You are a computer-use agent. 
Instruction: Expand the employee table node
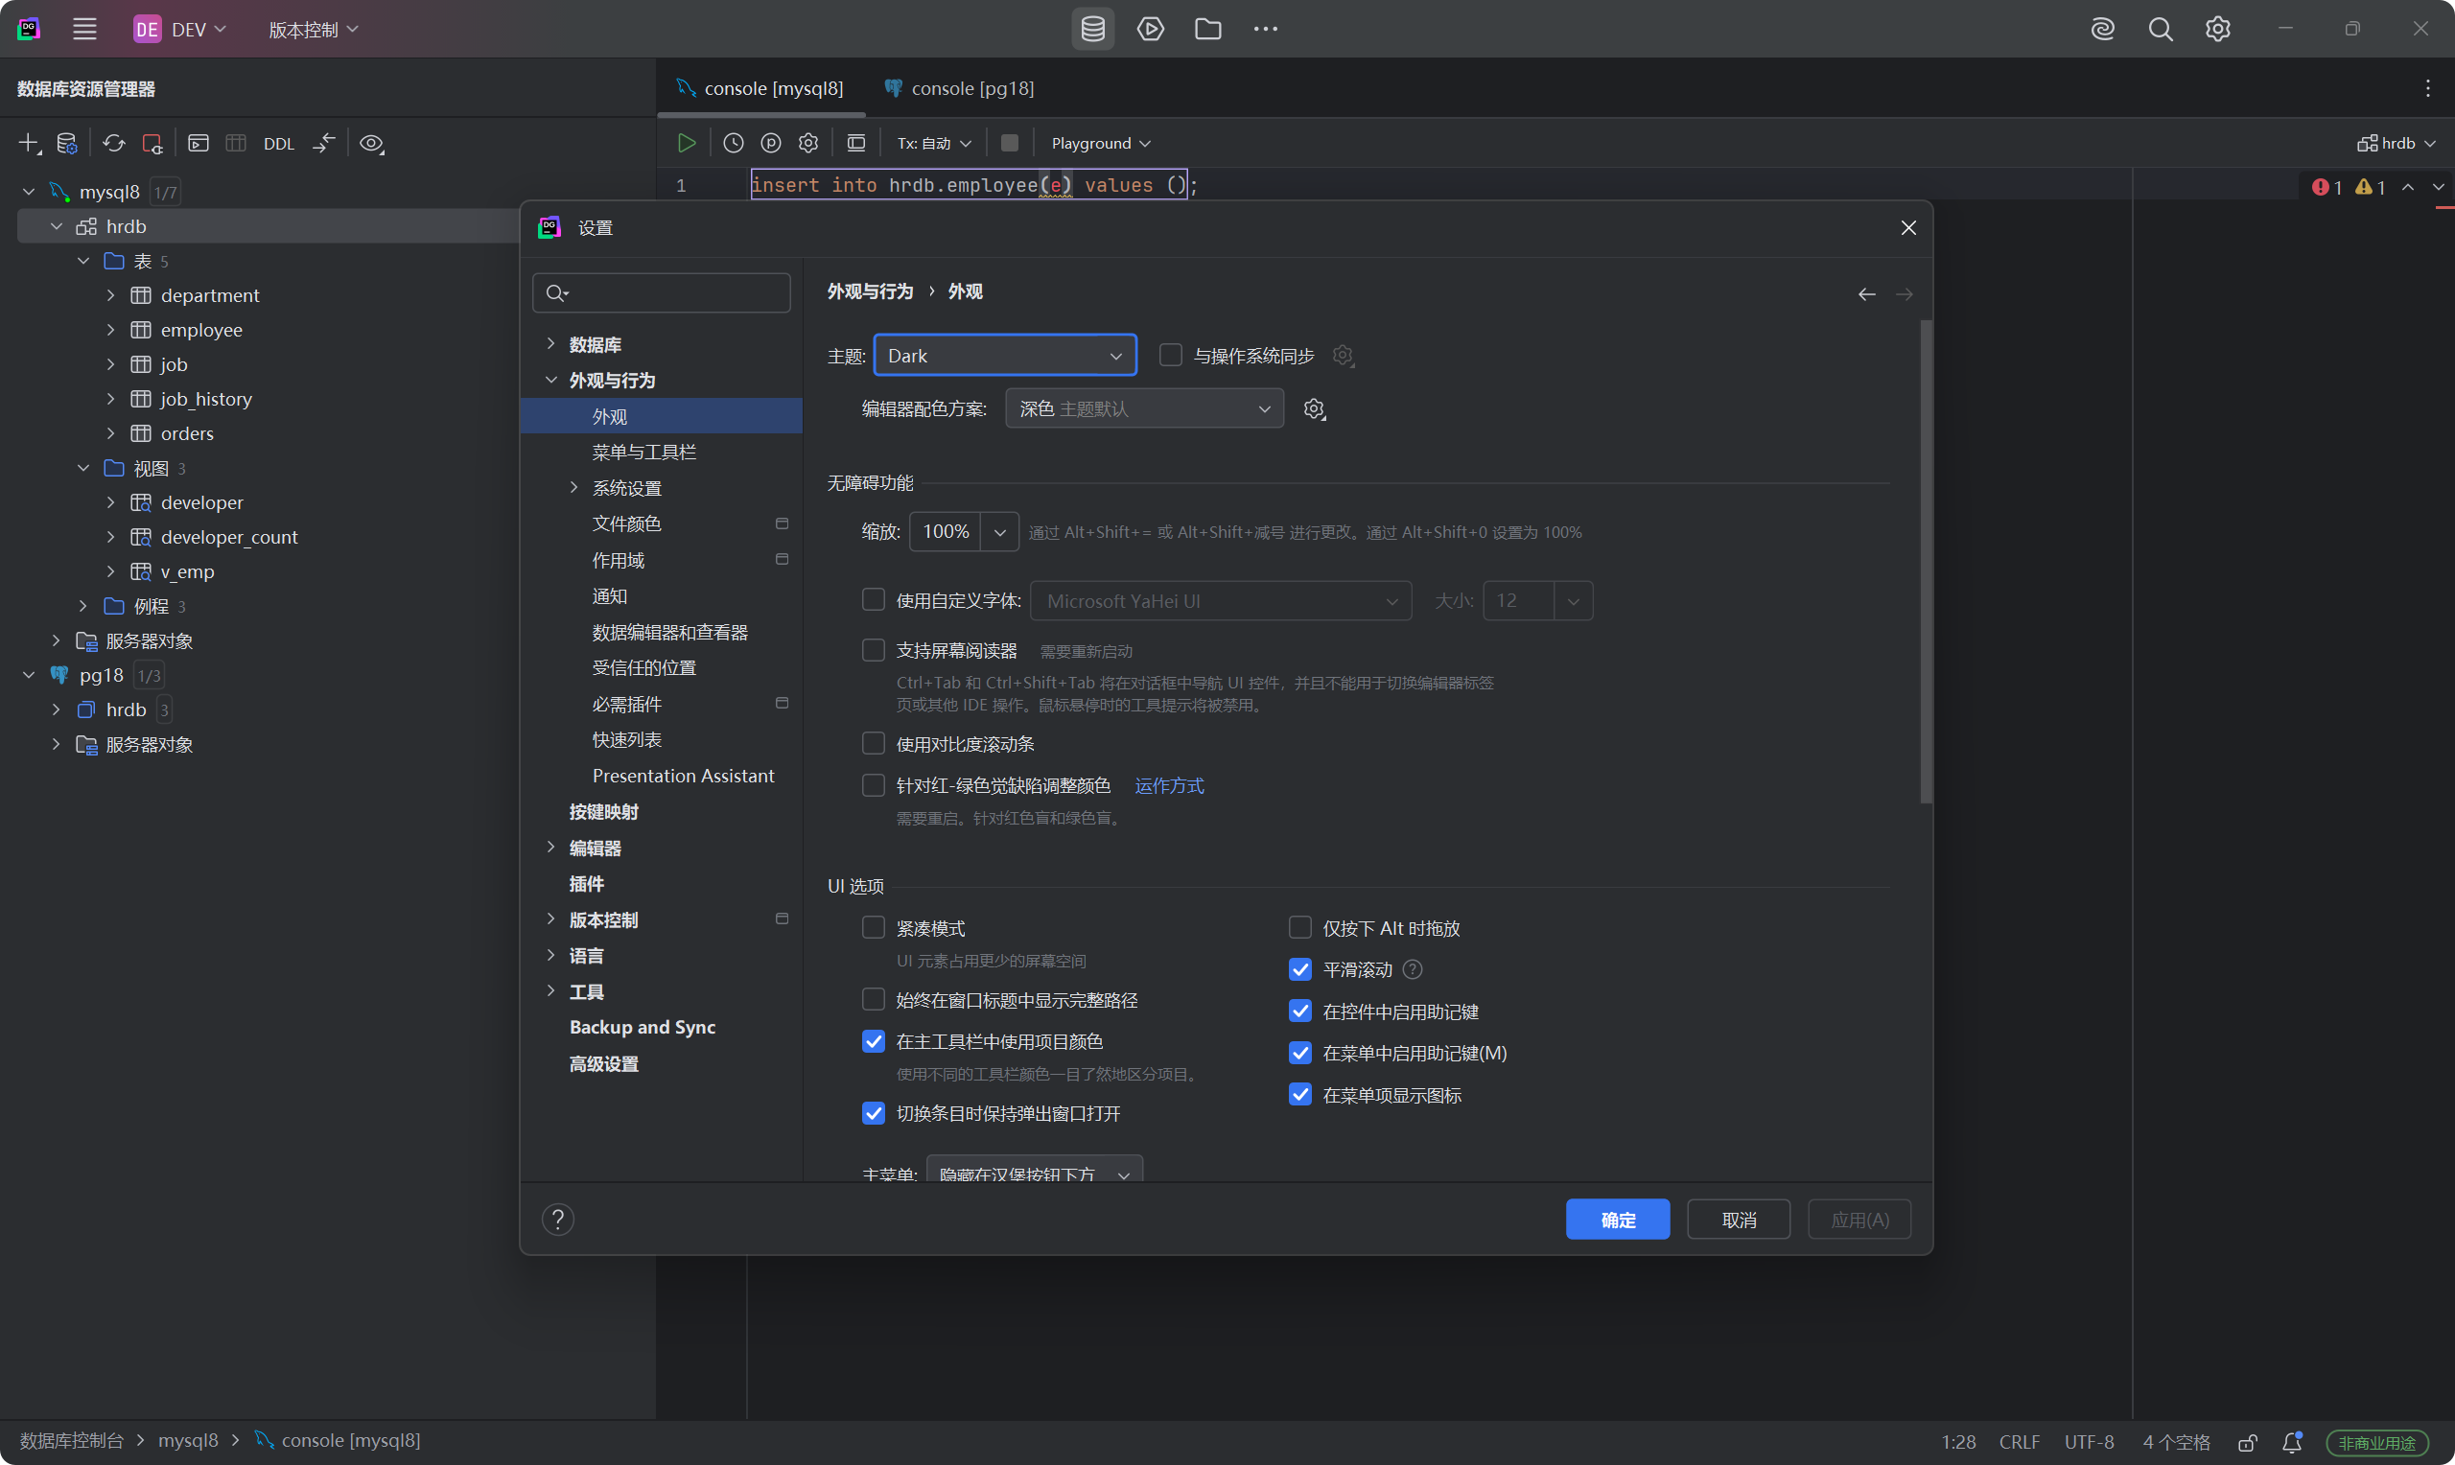(110, 330)
